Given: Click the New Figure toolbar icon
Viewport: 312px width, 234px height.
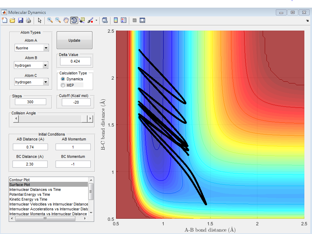Looking at the screenshot, I should pyautogui.click(x=5, y=21).
